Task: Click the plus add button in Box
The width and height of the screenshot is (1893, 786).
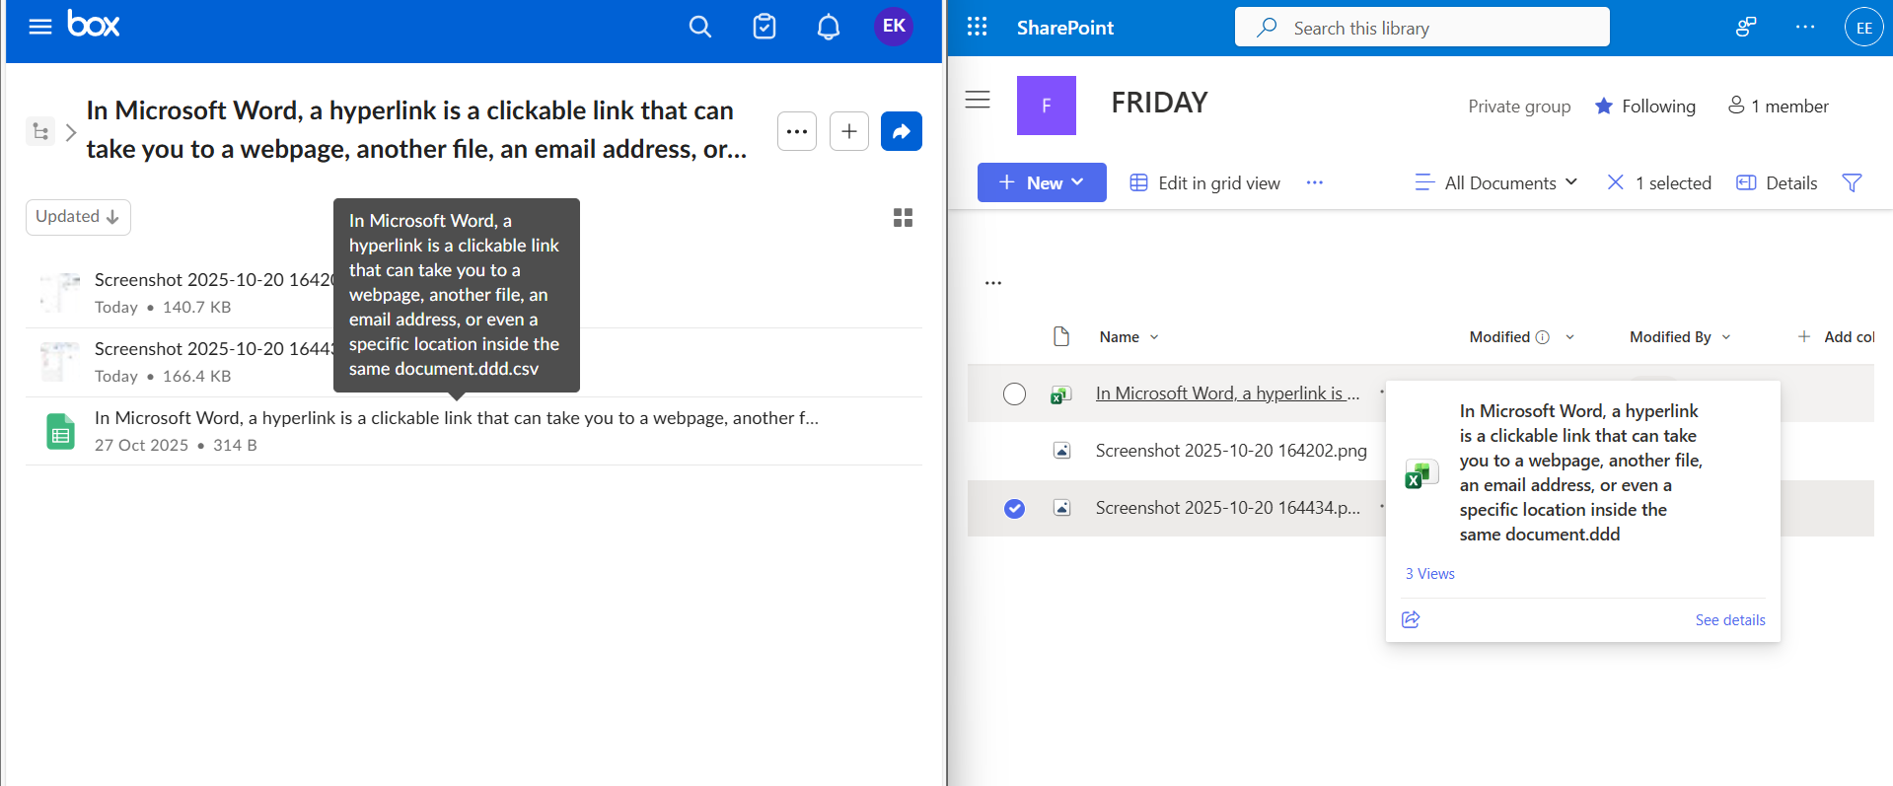Action: tap(849, 131)
